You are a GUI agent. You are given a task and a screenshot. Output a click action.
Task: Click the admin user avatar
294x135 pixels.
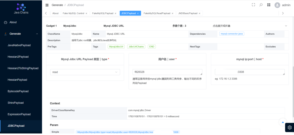277,5
